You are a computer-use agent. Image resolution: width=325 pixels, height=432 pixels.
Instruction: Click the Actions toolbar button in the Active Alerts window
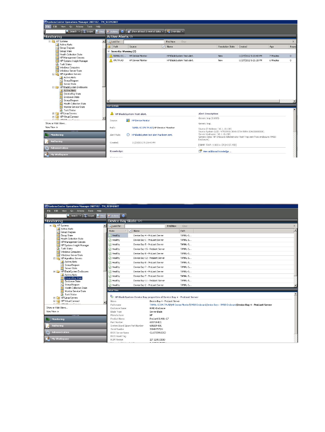112,31
